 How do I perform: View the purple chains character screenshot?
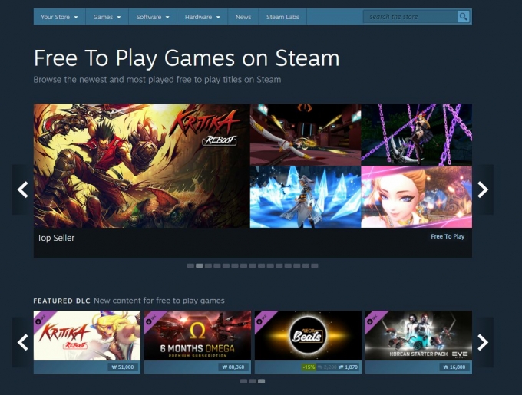417,134
